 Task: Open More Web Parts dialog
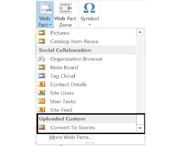70,137
